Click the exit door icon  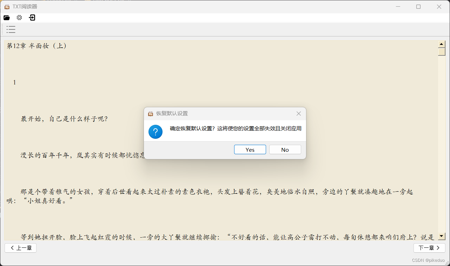point(32,18)
